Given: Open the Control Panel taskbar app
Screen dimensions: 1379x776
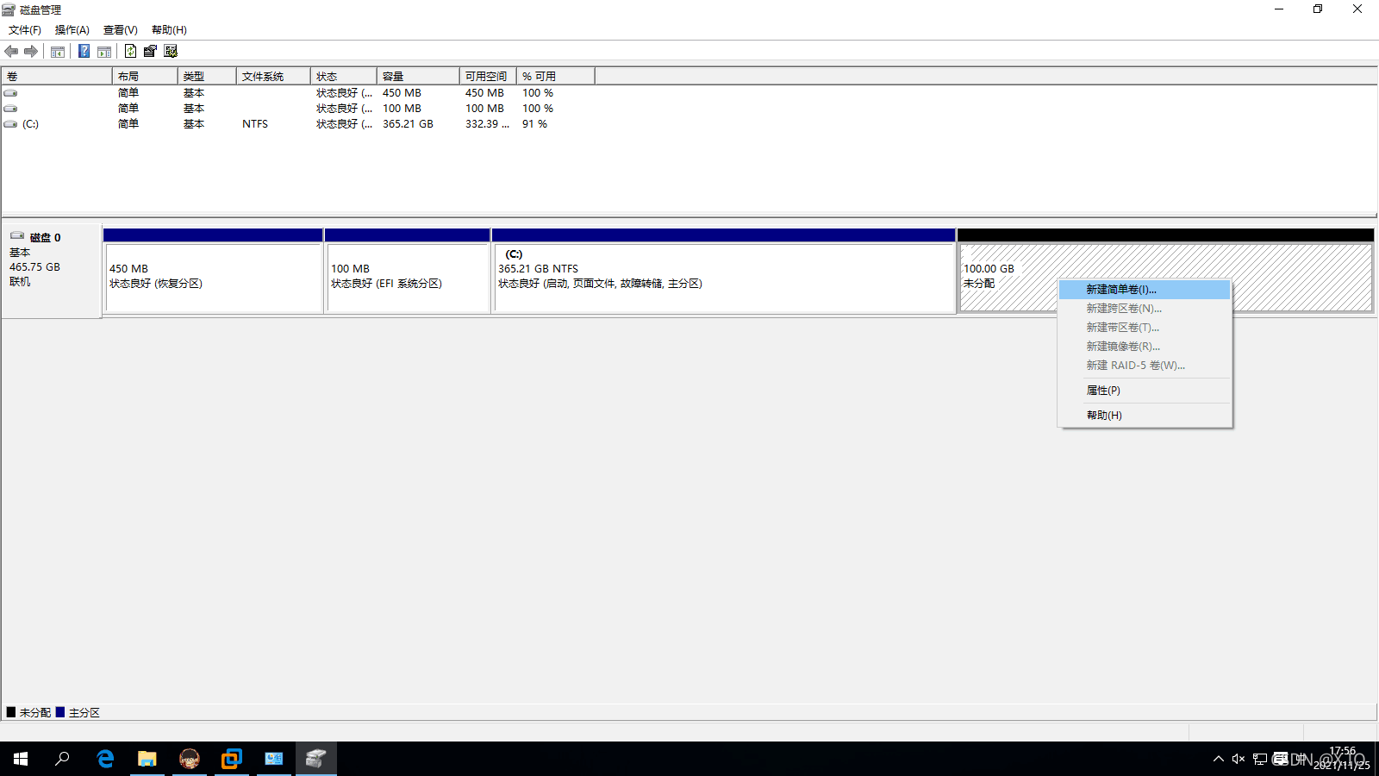Looking at the screenshot, I should [274, 759].
